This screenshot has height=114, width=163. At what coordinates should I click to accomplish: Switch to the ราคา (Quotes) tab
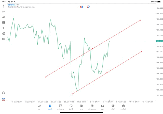click(x=39, y=107)
